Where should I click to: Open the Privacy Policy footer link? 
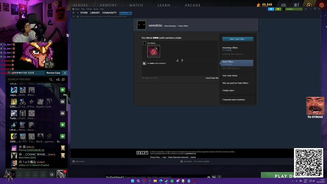point(155,157)
